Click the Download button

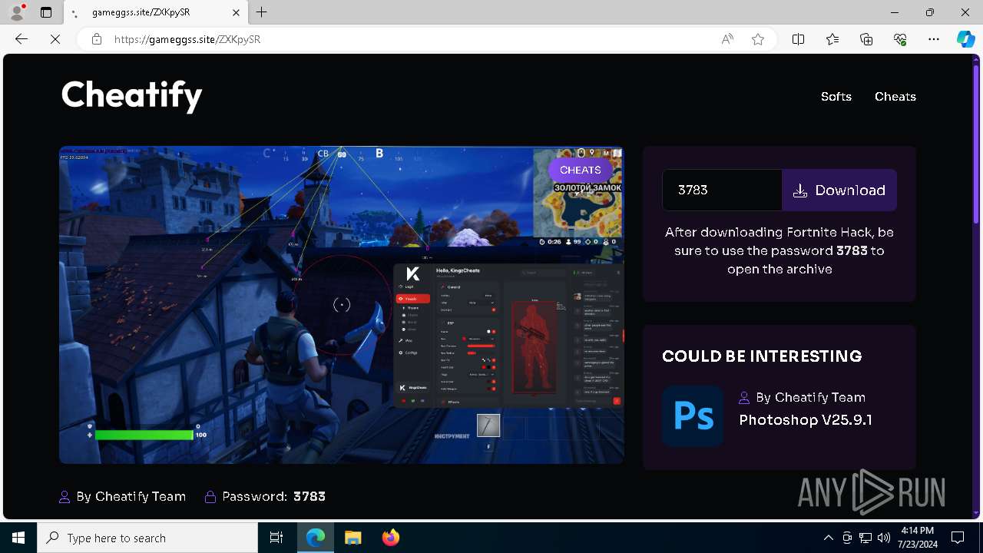click(x=839, y=190)
